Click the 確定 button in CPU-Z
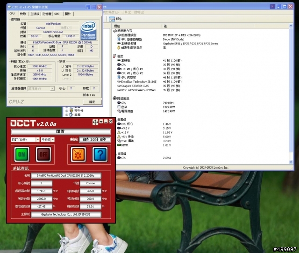This screenshot has height=253, width=299. (92, 102)
